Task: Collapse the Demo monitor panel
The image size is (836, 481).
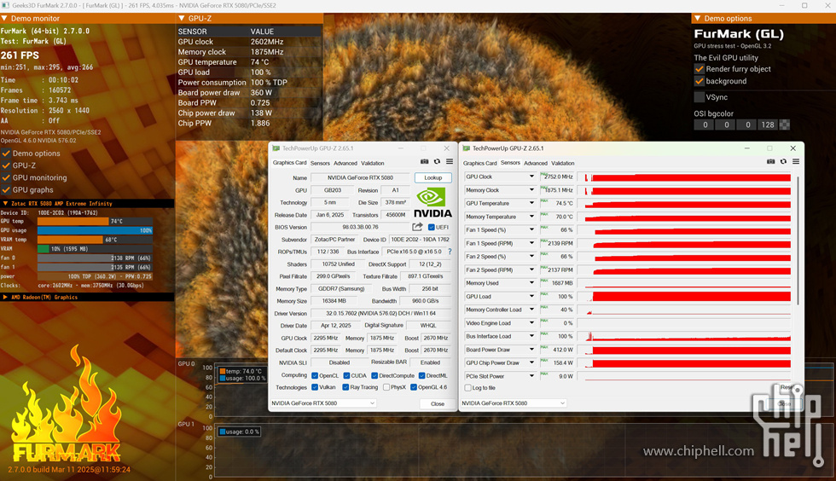Action: point(4,18)
